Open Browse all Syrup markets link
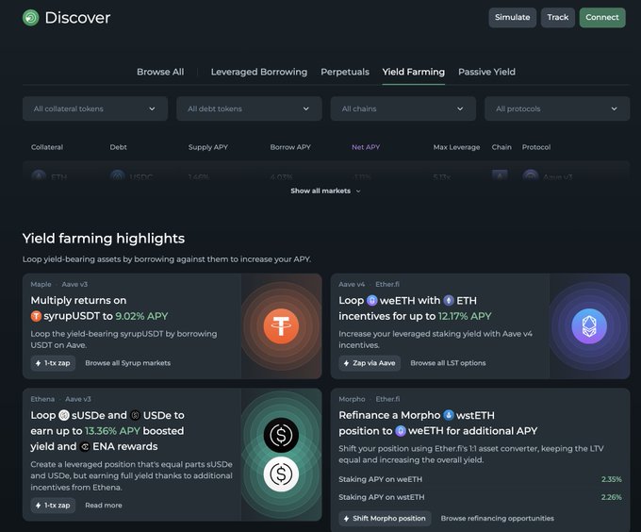Image resolution: width=641 pixels, height=532 pixels. pos(127,363)
